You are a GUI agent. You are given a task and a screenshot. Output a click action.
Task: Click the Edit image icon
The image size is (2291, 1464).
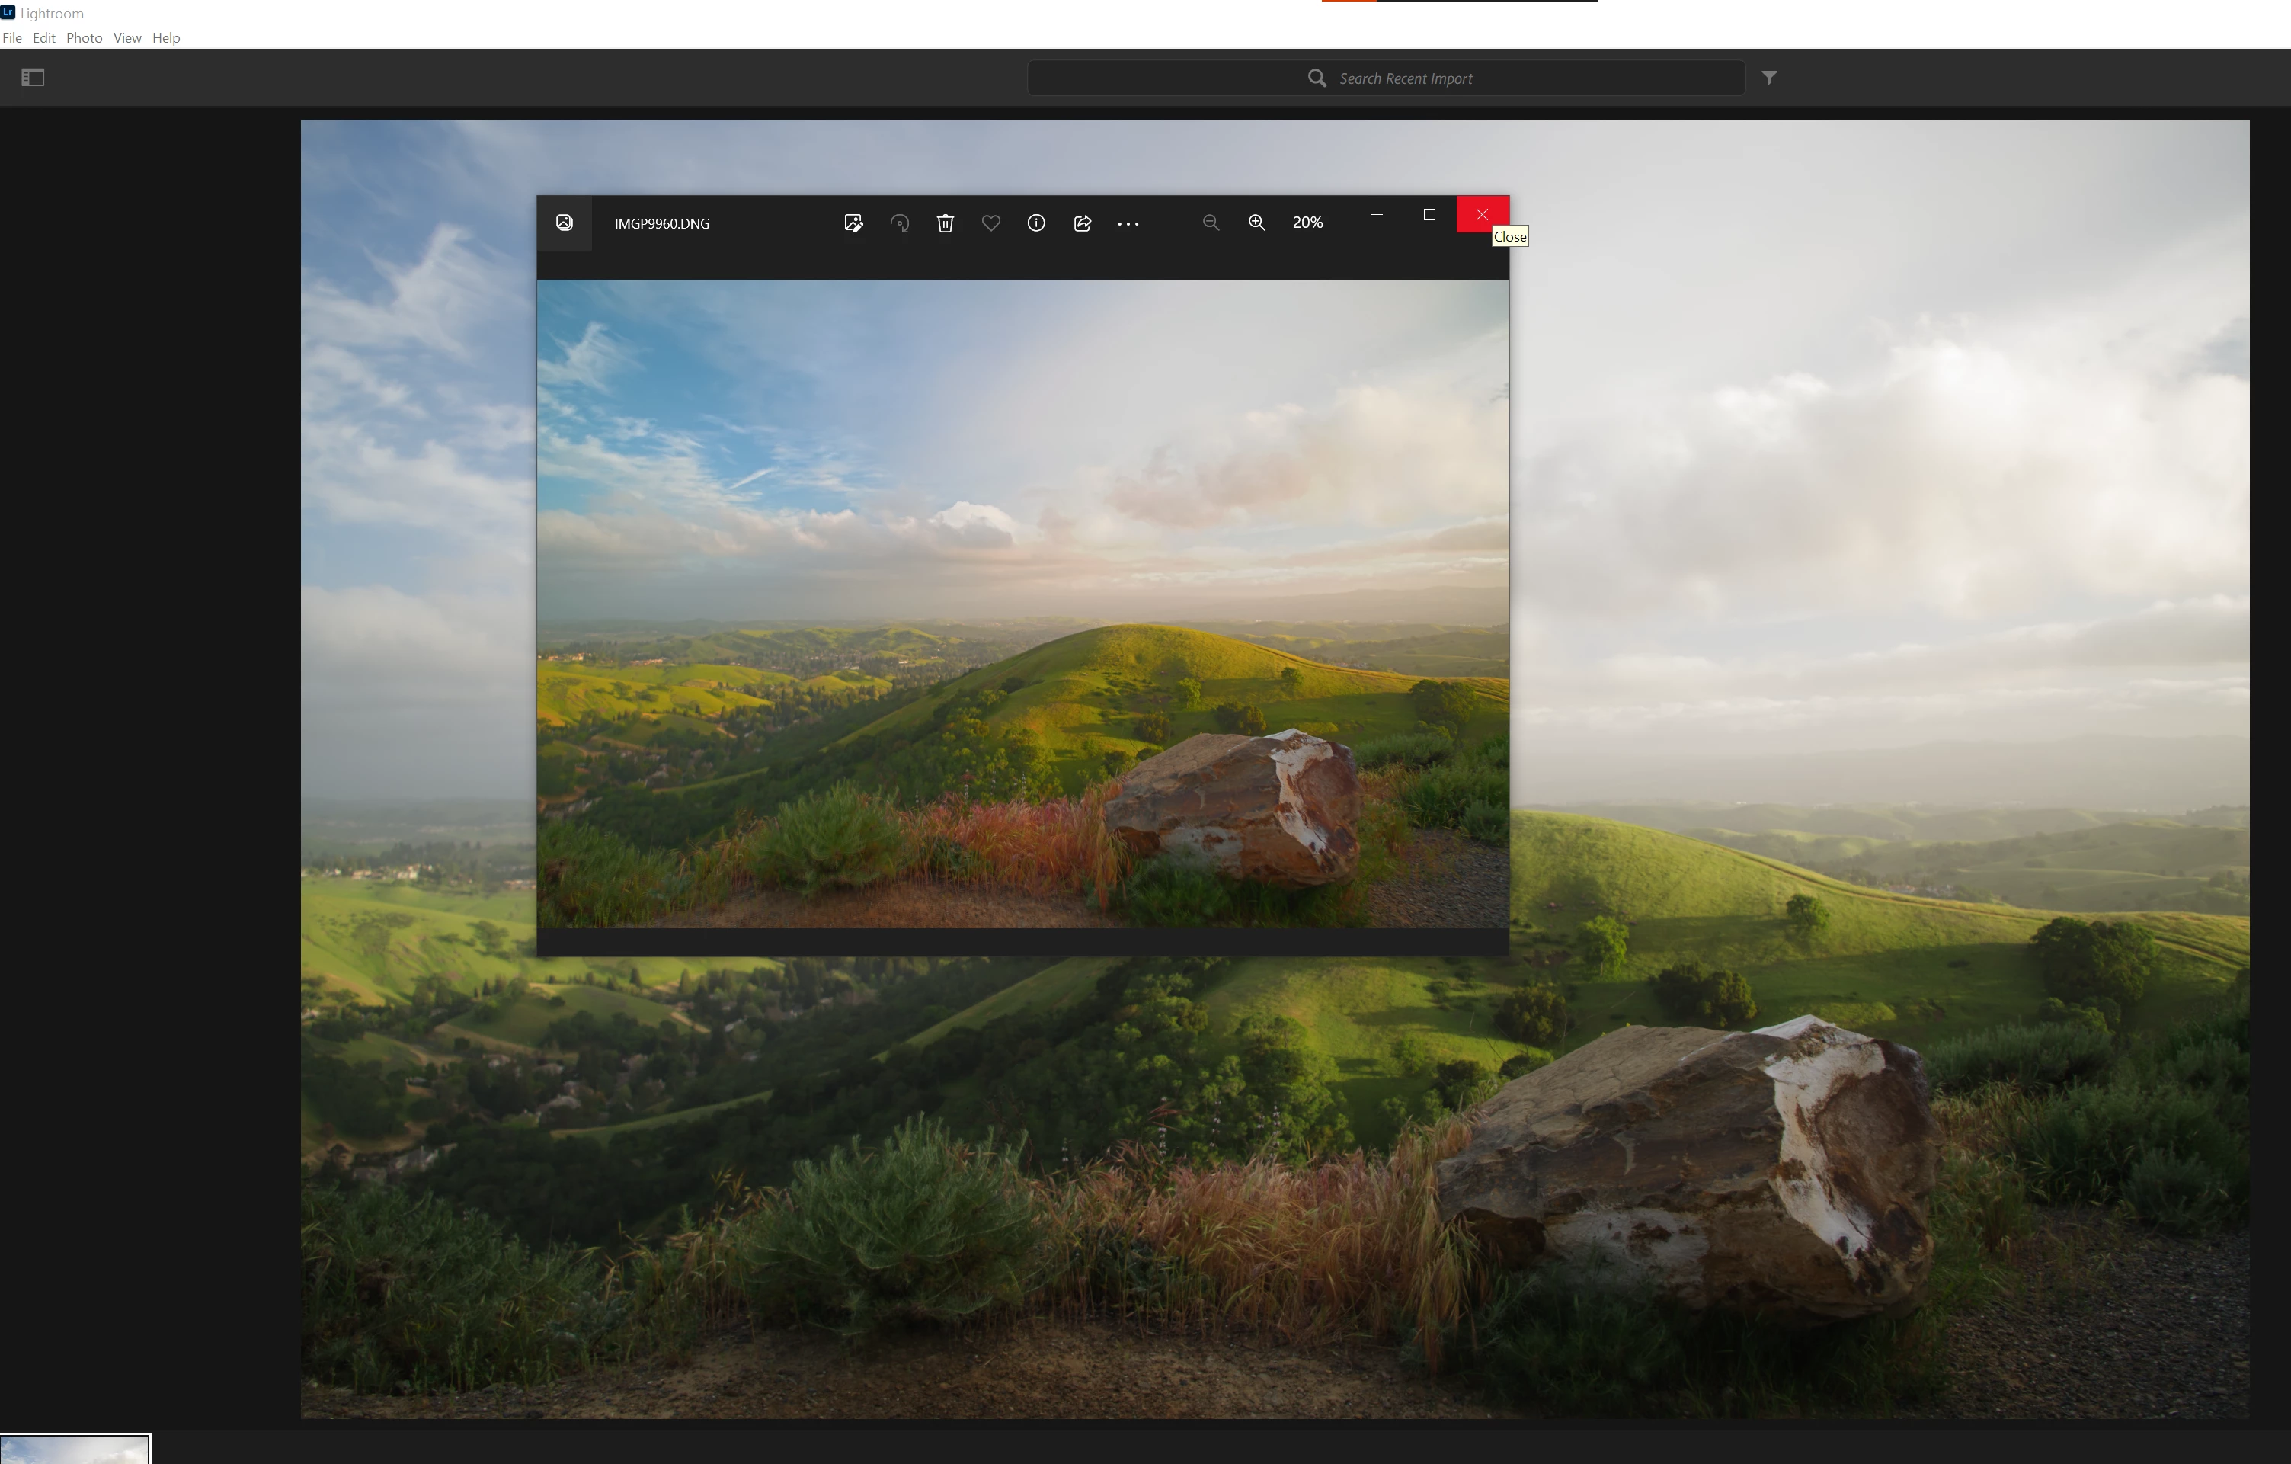pyautogui.click(x=853, y=223)
